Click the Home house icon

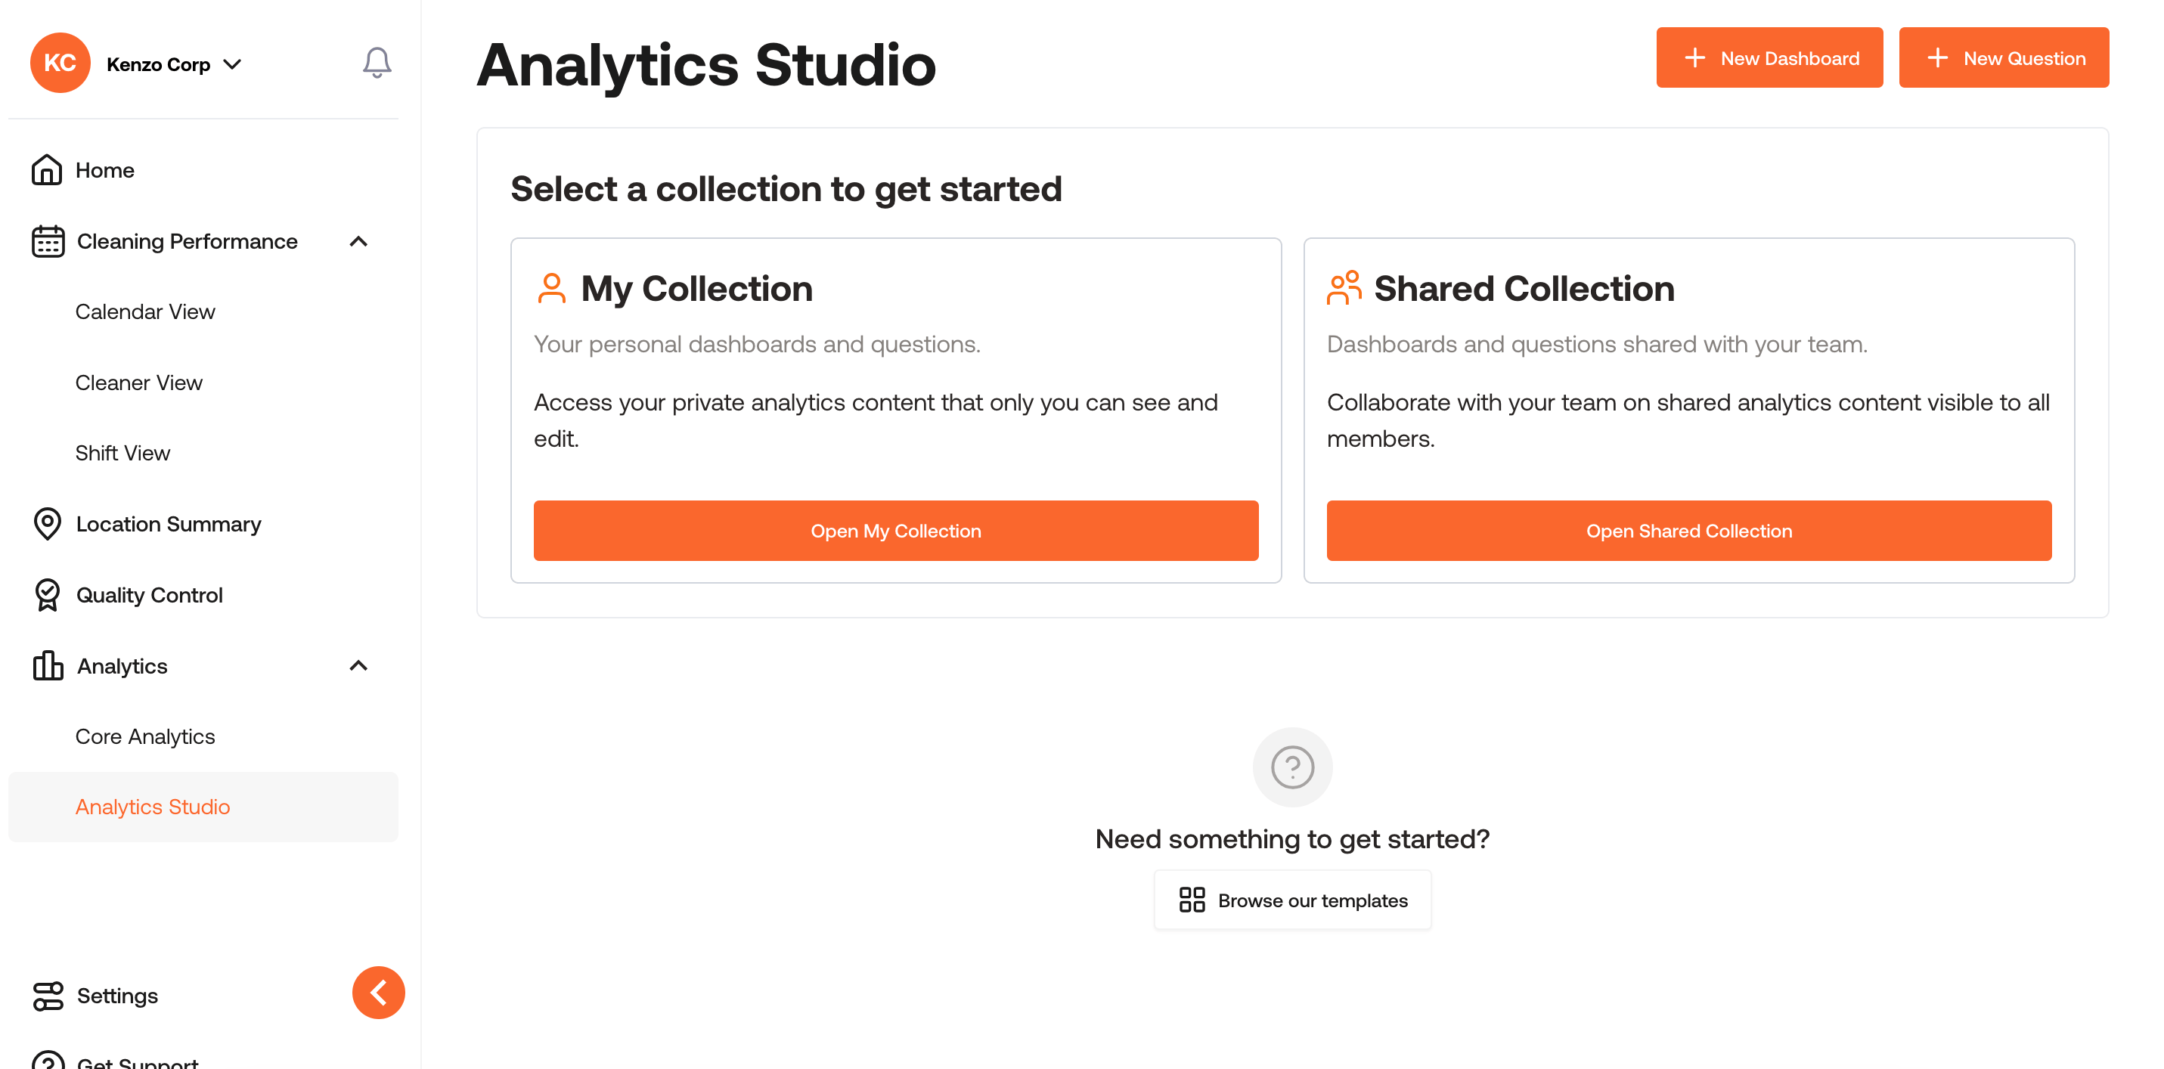(47, 169)
